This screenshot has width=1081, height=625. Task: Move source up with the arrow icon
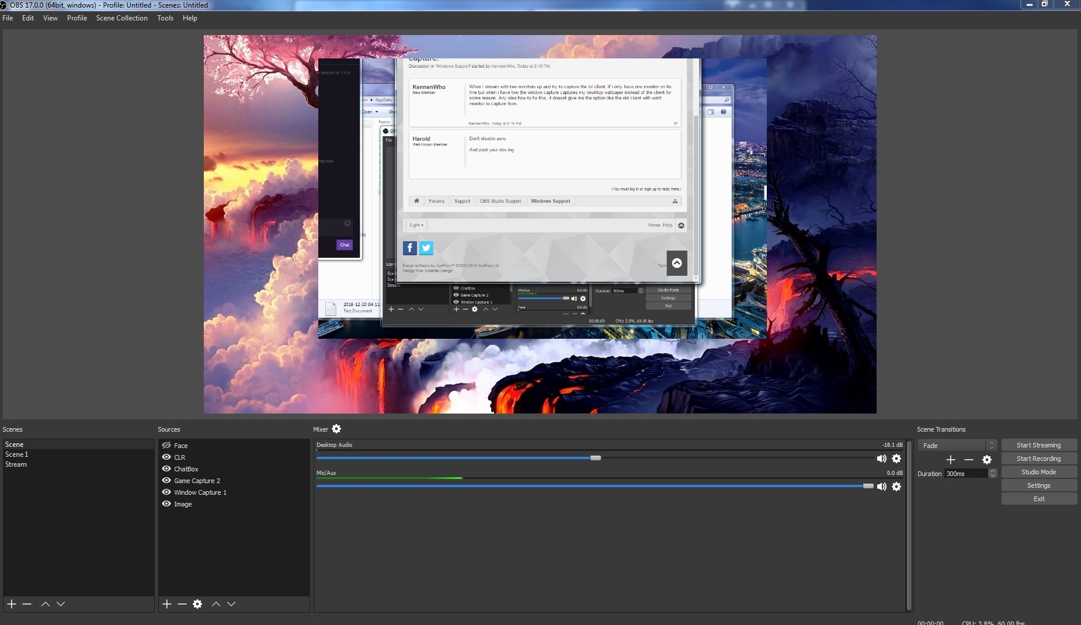tap(216, 604)
